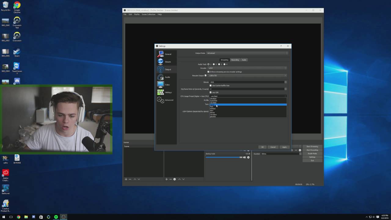Select audio track 2 radio button
The image size is (391, 220).
(214, 64)
